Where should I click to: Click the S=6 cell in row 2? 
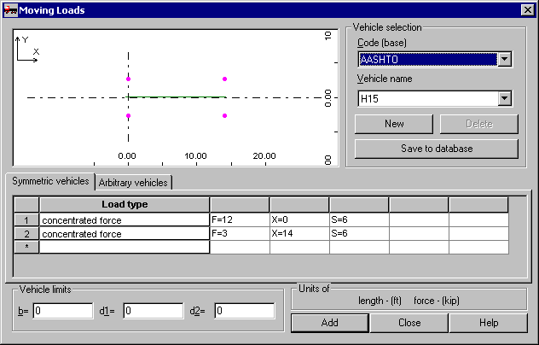tap(359, 233)
